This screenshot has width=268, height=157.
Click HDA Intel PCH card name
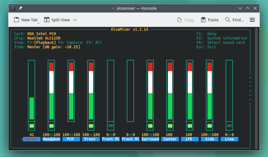point(42,34)
